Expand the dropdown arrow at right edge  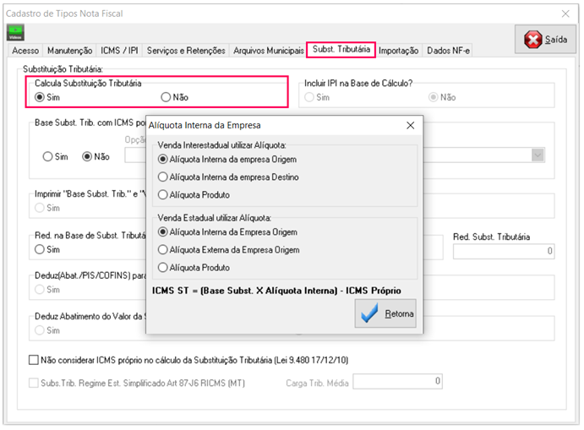[537, 155]
